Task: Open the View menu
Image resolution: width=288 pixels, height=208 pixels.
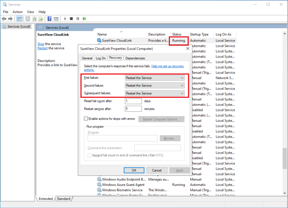Action: point(30,12)
